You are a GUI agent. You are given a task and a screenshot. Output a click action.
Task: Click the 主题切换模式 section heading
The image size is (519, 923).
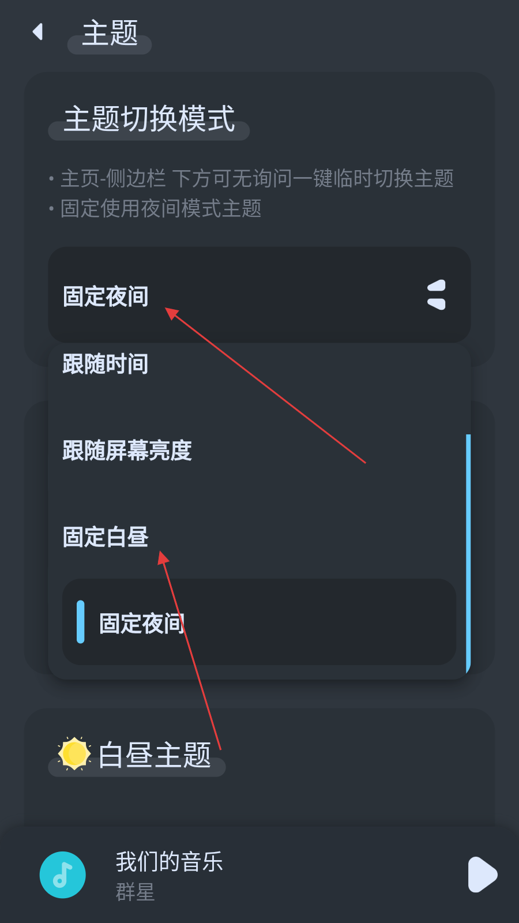click(149, 119)
